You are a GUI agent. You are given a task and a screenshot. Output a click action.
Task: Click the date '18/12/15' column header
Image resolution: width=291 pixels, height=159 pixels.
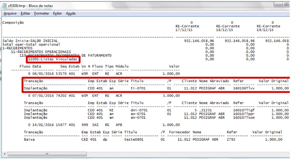pos(225,30)
